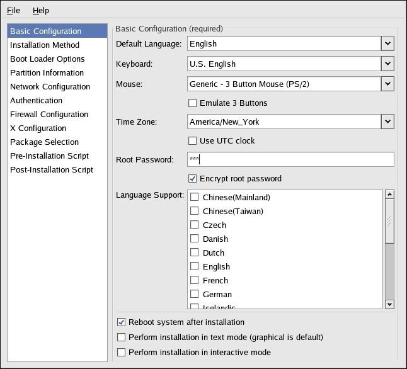
Task: Click language list scrollbar down arrow
Action: pos(389,304)
